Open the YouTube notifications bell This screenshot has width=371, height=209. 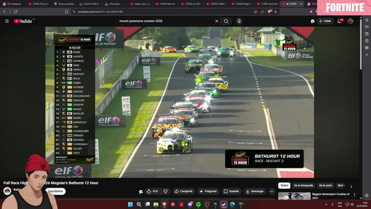339,21
